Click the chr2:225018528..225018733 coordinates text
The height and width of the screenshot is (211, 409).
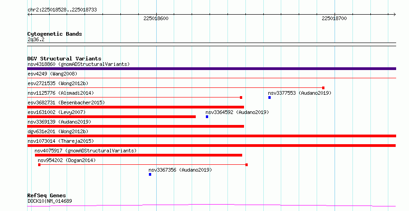(x=62, y=10)
